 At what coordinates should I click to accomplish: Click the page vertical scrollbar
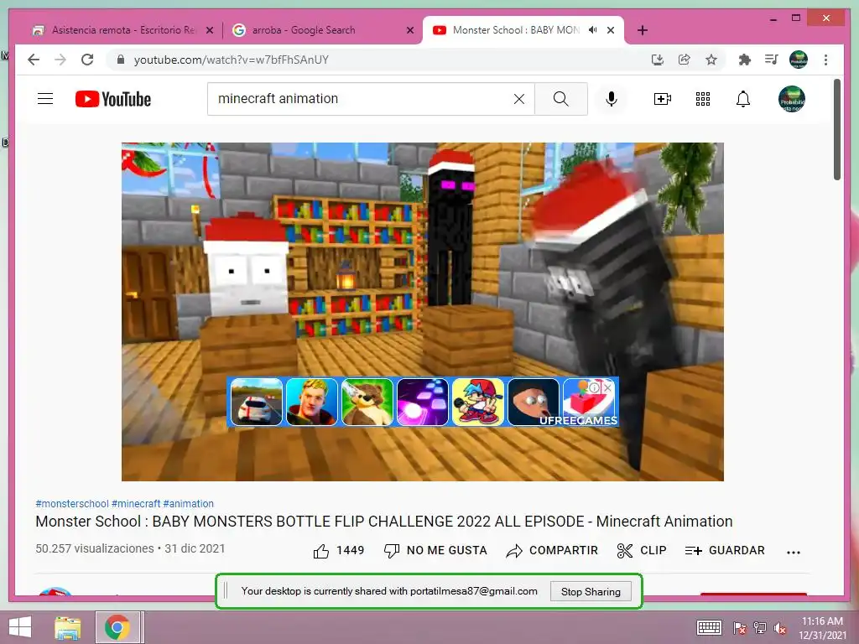[x=837, y=129]
